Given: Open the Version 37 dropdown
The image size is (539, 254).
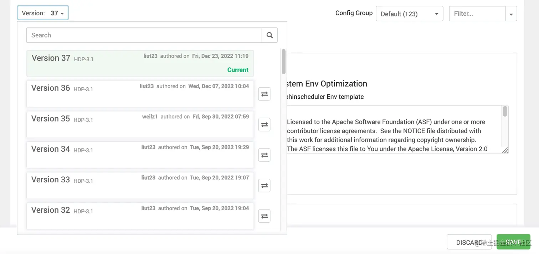Looking at the screenshot, I should click(x=43, y=13).
